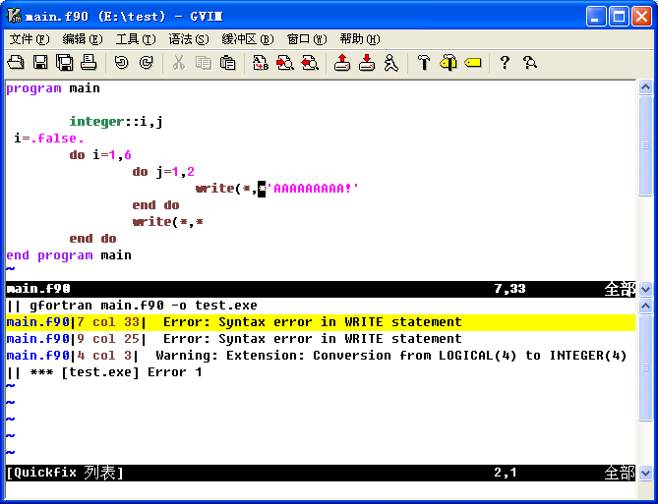Click the Find Help icon
This screenshot has width=658, height=504.
(530, 63)
